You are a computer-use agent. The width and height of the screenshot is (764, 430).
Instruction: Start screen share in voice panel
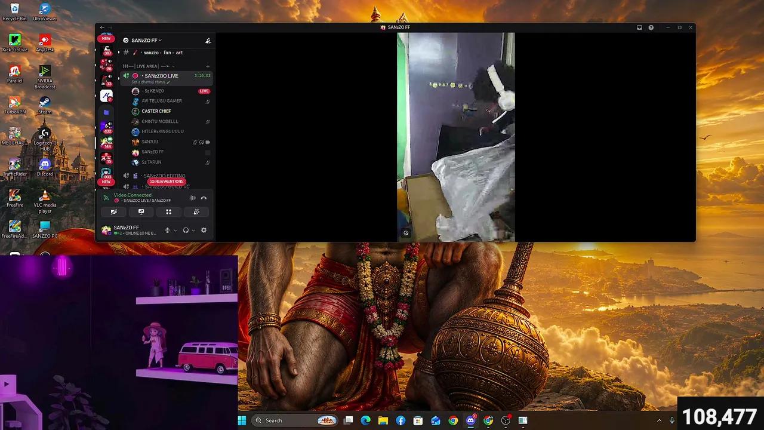click(x=141, y=211)
